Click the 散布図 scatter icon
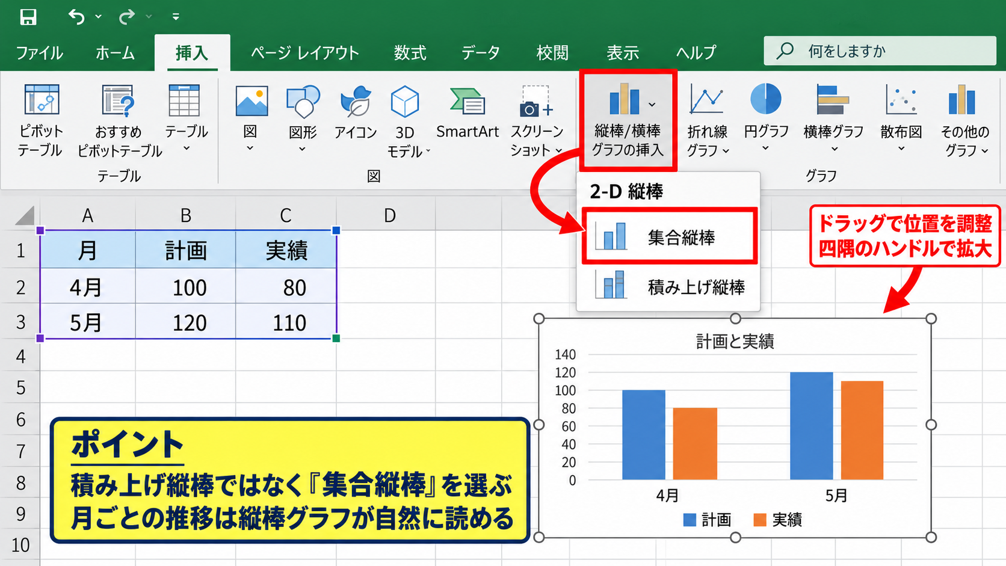1006x566 pixels. [x=901, y=99]
